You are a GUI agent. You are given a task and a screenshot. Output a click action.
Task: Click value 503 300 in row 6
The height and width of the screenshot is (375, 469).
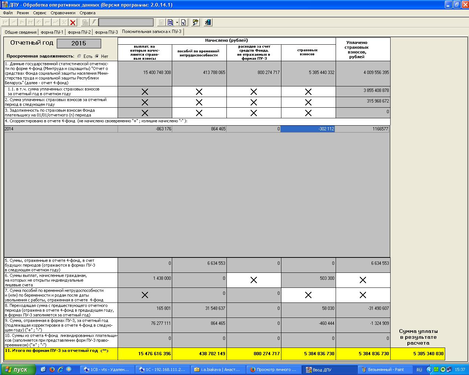pos(309,280)
